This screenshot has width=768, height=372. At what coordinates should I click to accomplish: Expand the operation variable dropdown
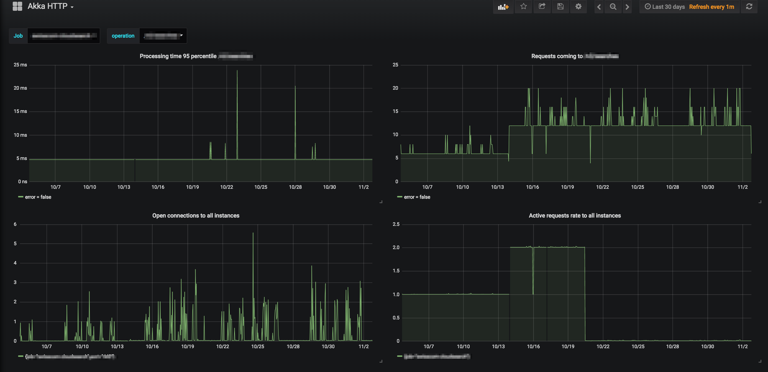coord(163,36)
